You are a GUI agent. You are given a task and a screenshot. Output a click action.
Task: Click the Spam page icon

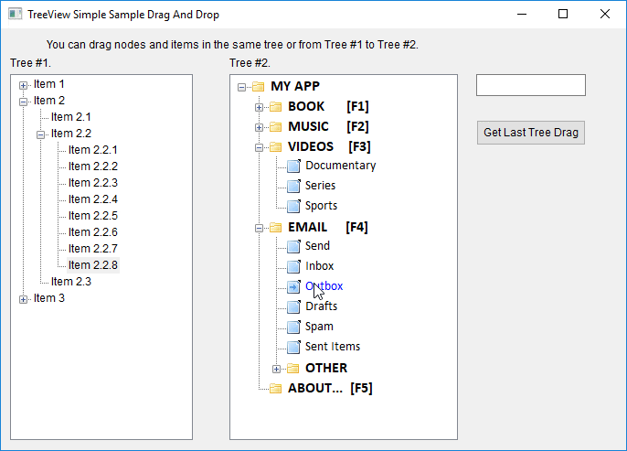tap(294, 327)
